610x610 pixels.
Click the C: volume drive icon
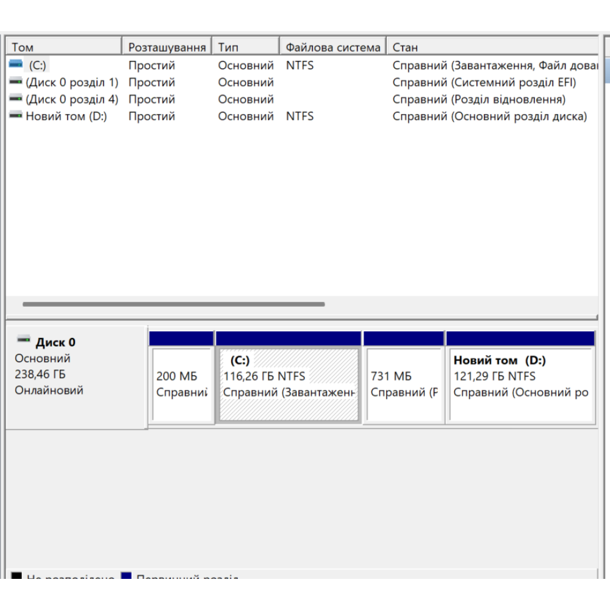click(x=16, y=65)
